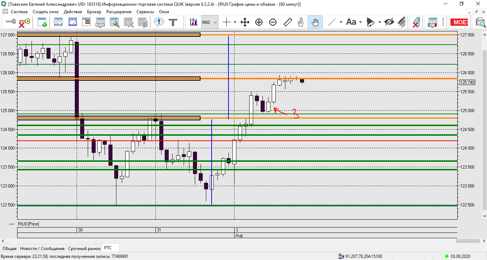Select the ruler measurement tool
487x260 pixels.
pos(288,22)
